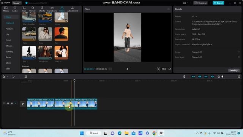The image size is (243, 137).
Task: Select the Scenery filter category
Action: pos(9,52)
